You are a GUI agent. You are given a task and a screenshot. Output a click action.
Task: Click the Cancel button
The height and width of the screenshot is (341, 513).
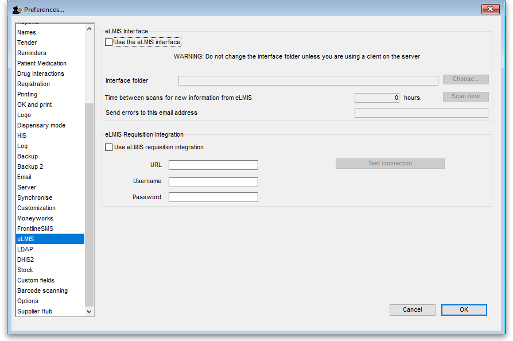(412, 310)
